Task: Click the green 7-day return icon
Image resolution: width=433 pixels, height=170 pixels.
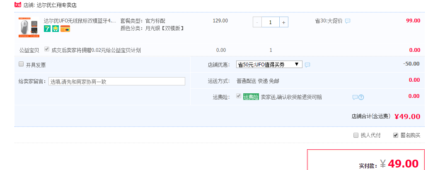Action: pyautogui.click(x=47, y=29)
